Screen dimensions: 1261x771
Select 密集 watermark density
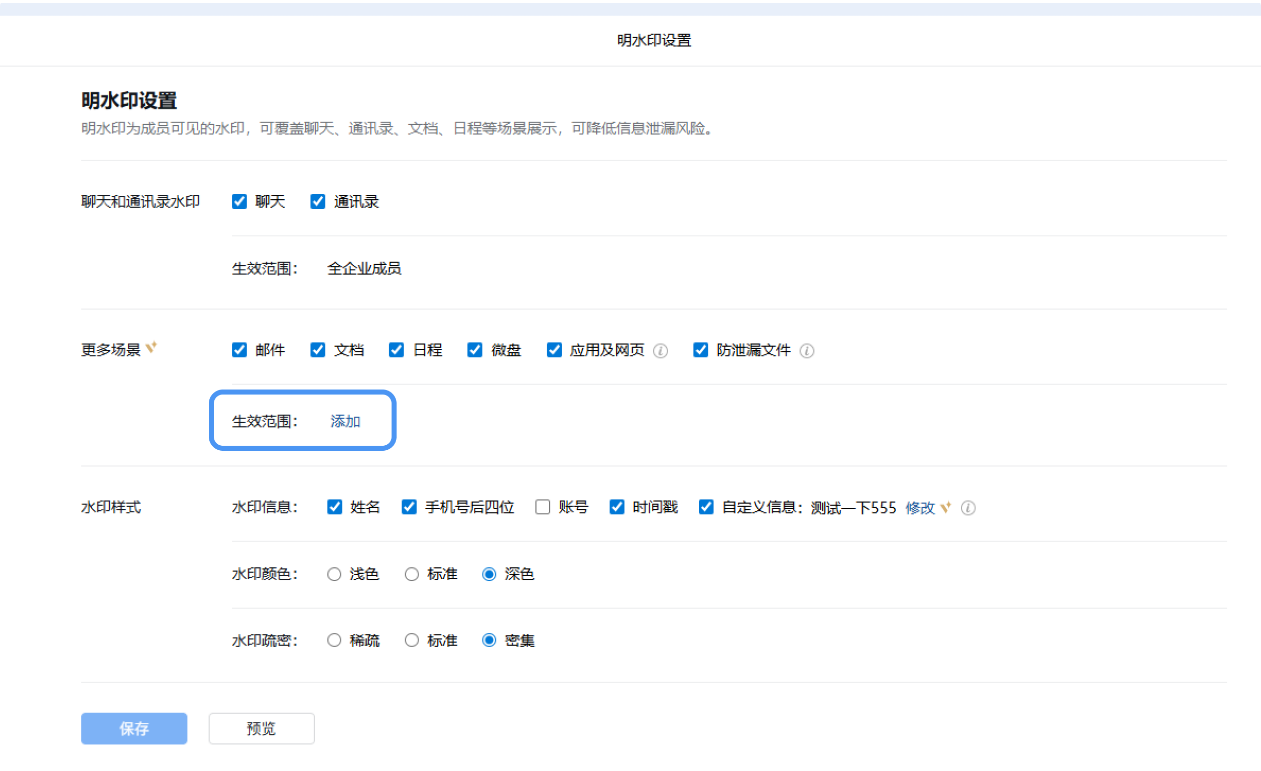(489, 640)
